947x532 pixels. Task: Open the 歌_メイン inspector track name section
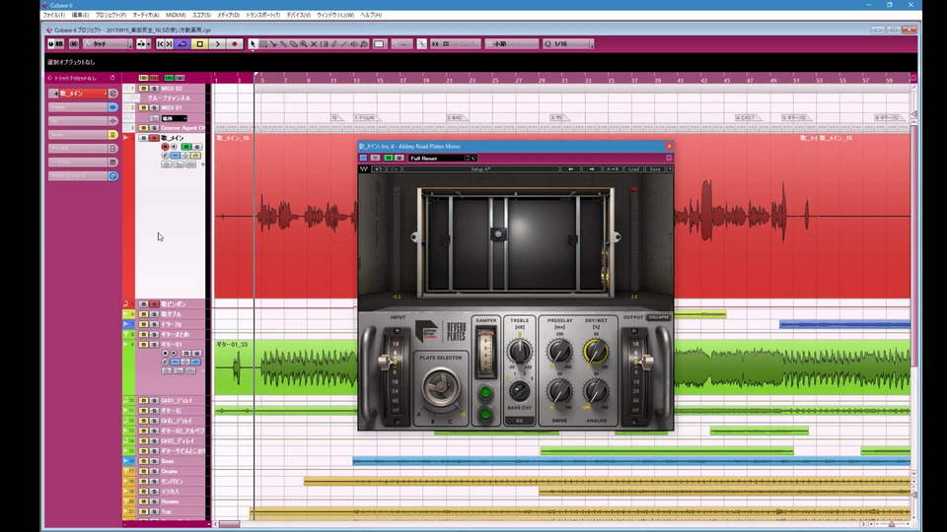point(83,94)
